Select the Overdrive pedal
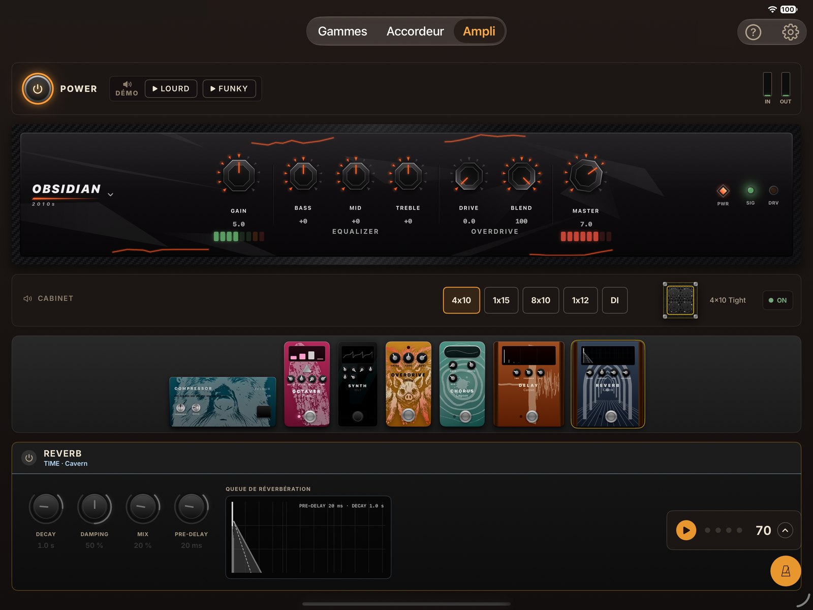 (409, 384)
